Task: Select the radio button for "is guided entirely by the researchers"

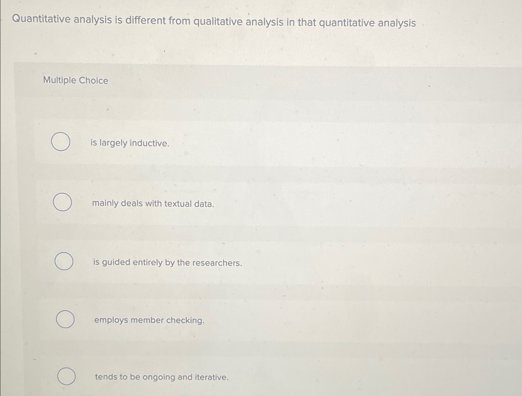Action: coord(65,262)
